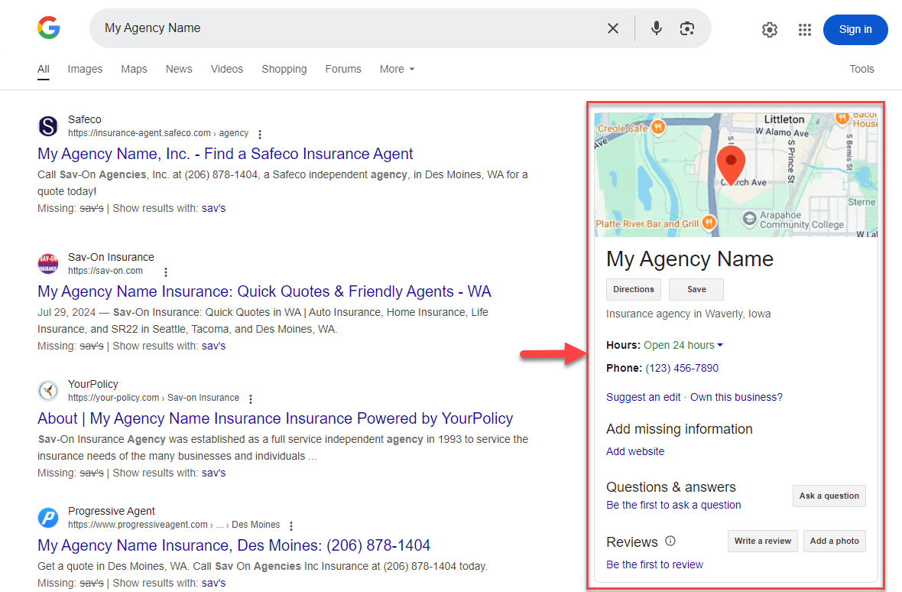The height and width of the screenshot is (592, 902).
Task: Open quick settings gear icon
Action: [x=770, y=29]
